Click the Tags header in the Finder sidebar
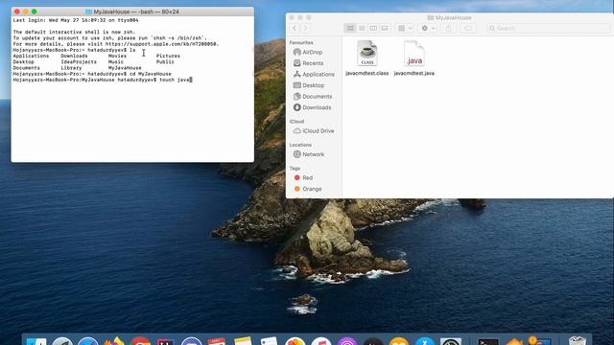The height and width of the screenshot is (345, 614). (295, 169)
